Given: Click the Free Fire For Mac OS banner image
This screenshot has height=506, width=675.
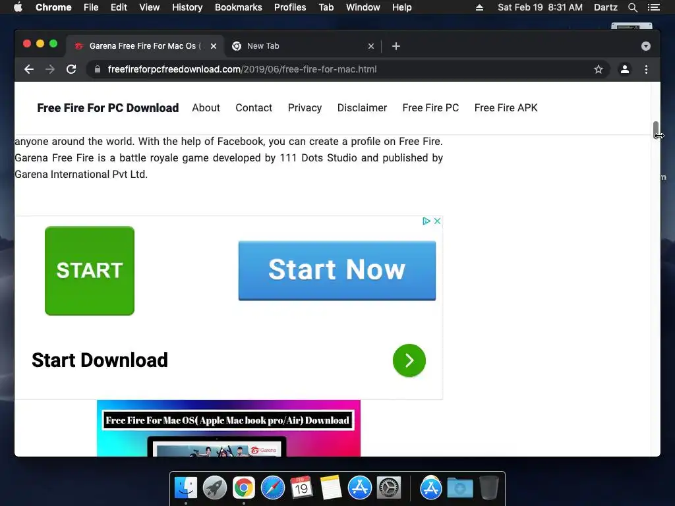Looking at the screenshot, I should 229,428.
